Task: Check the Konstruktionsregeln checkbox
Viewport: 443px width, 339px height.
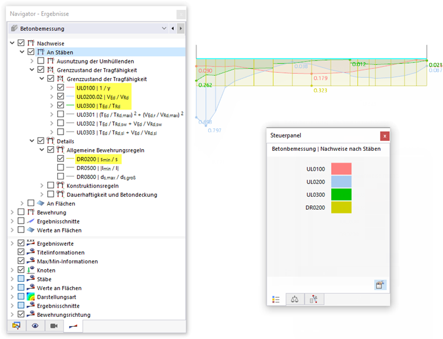Action: pos(51,185)
